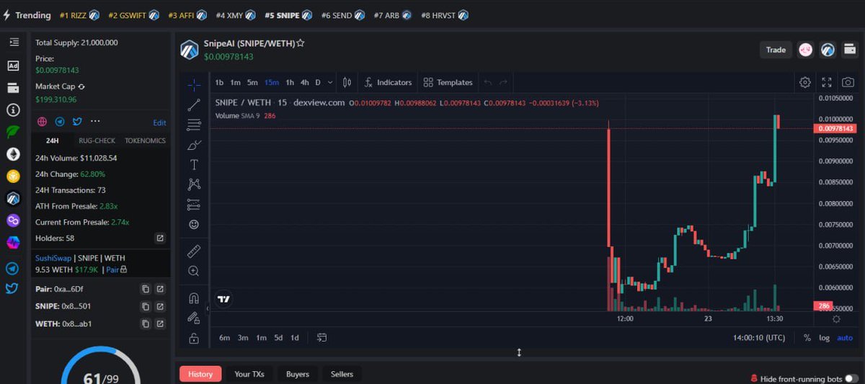This screenshot has height=384, width=865.
Task: Select the Arbitrum chain icon in sidebar
Action: 12,198
